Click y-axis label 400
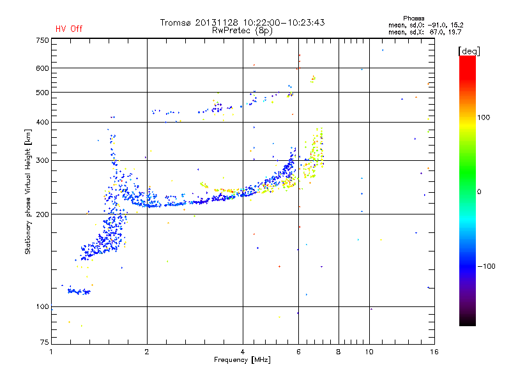Screen dimensions: 511x383 (42, 122)
